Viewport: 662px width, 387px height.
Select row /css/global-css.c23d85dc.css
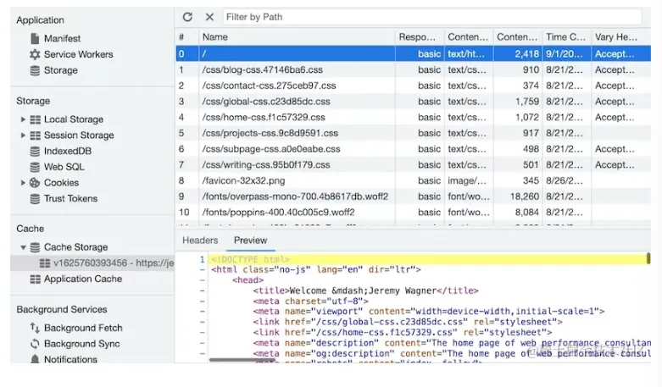[x=413, y=102]
